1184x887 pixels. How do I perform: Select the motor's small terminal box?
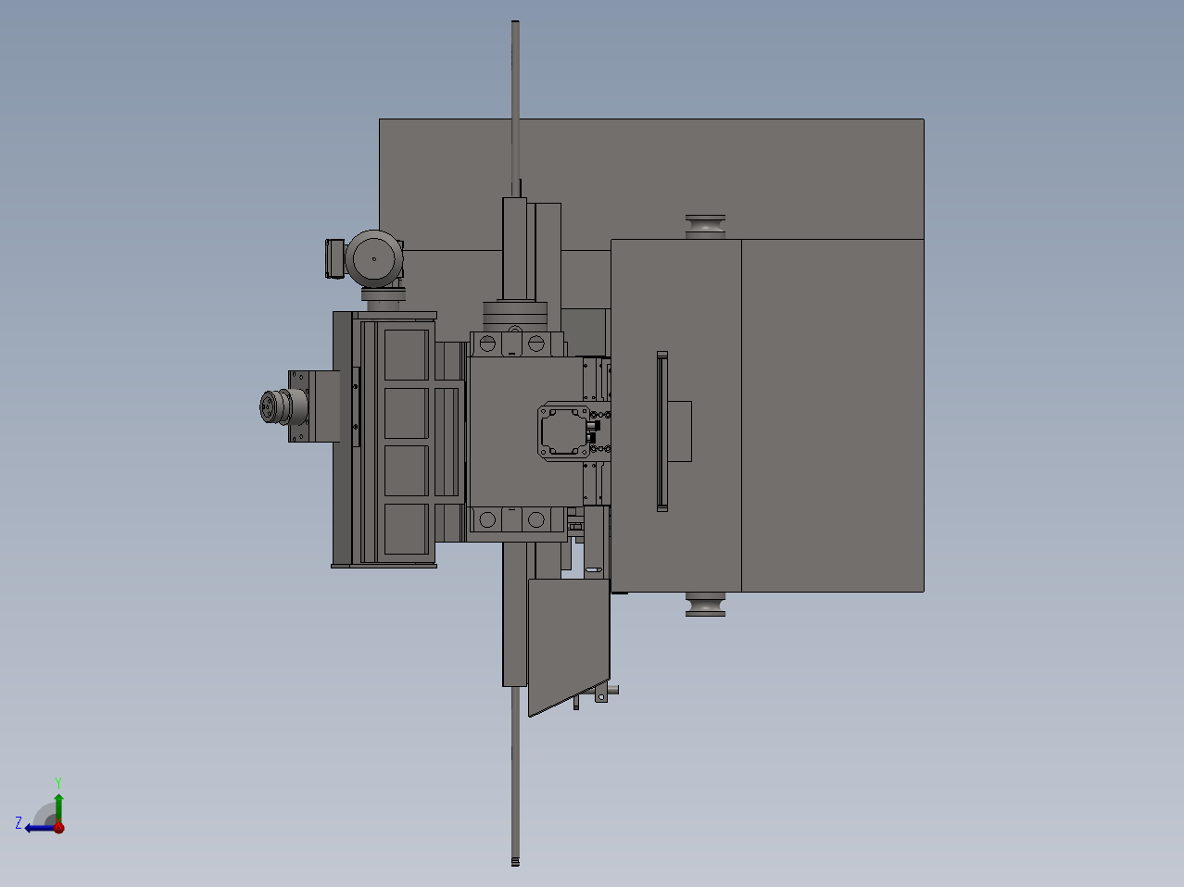click(x=334, y=258)
